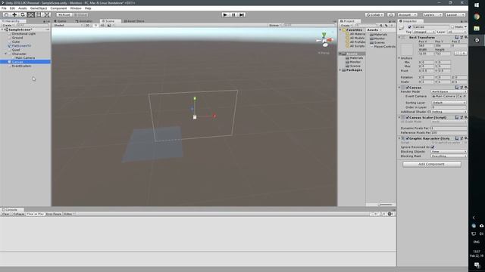Select the Move tool
485x272 pixels.
click(14, 15)
